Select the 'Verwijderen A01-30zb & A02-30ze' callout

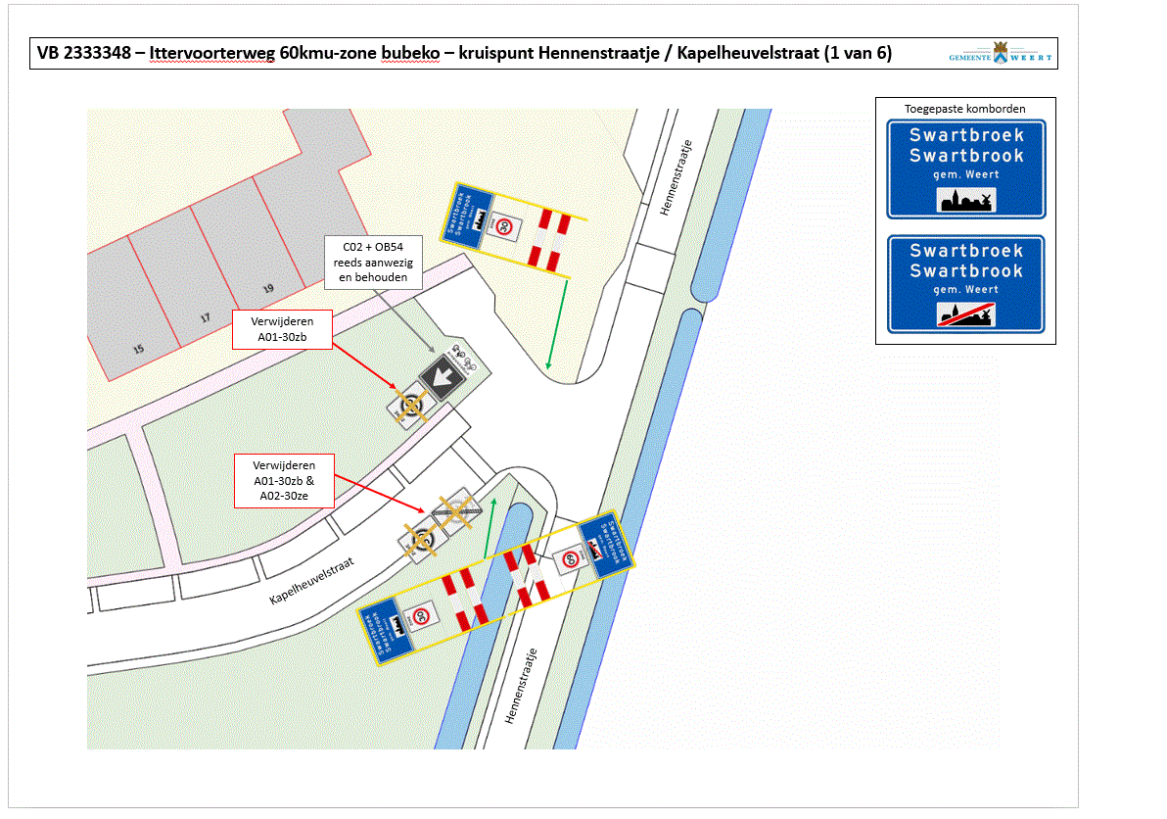pos(283,481)
